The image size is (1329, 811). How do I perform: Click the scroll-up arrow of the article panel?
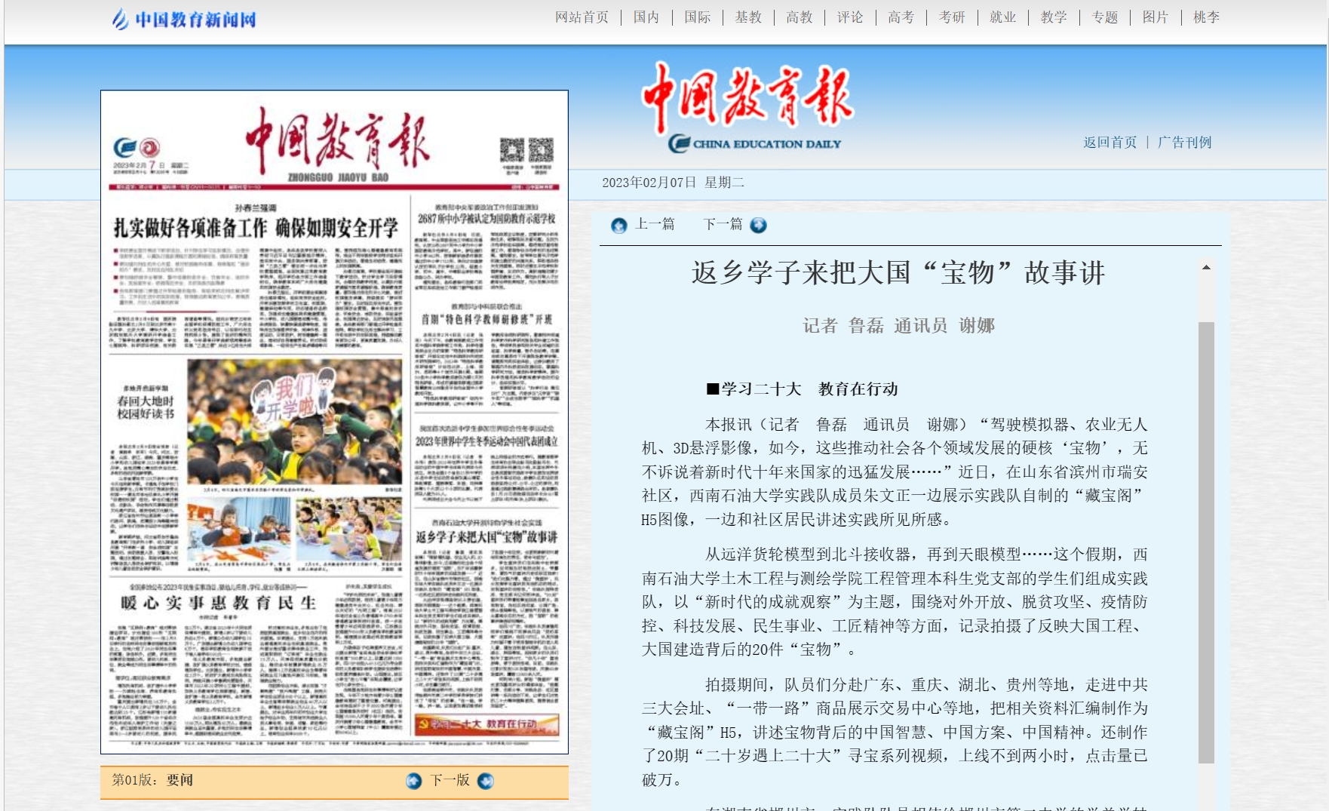pos(1206,267)
